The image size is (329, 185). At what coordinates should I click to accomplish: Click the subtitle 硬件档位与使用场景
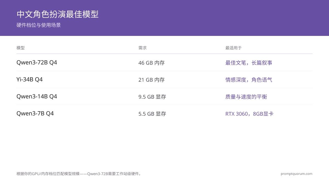[39, 25]
